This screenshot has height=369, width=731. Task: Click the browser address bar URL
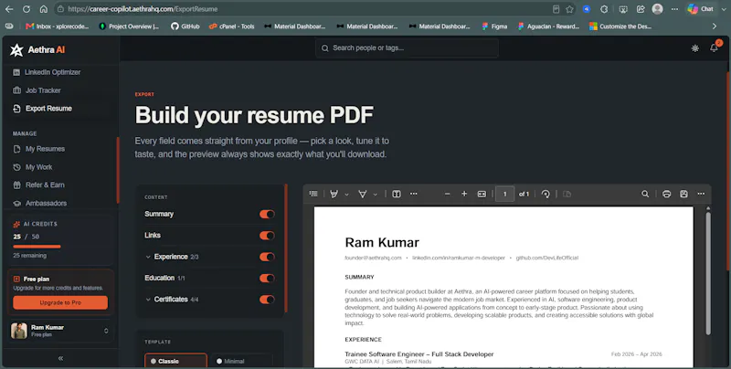pyautogui.click(x=143, y=9)
